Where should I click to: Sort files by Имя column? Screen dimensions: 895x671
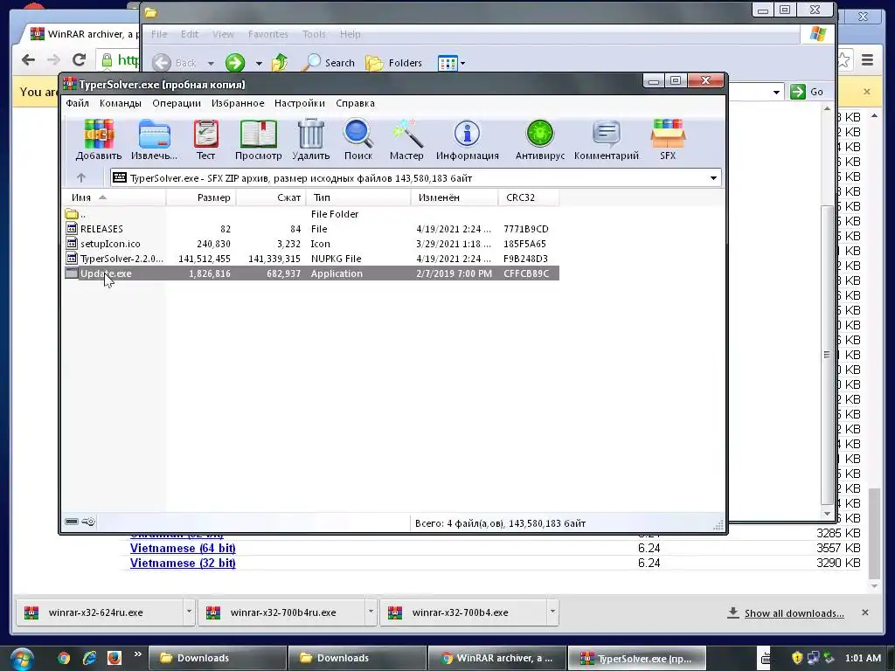(114, 197)
